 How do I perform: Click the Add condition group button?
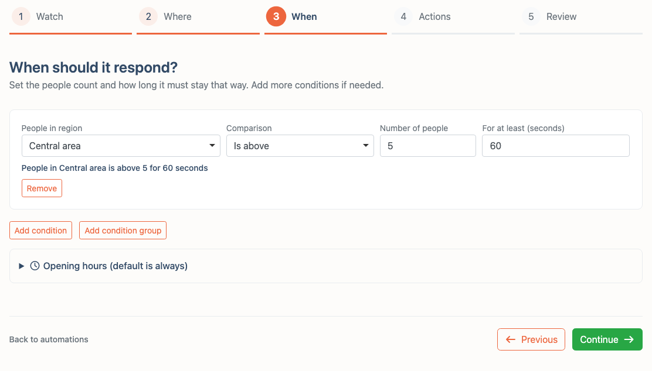click(x=123, y=231)
